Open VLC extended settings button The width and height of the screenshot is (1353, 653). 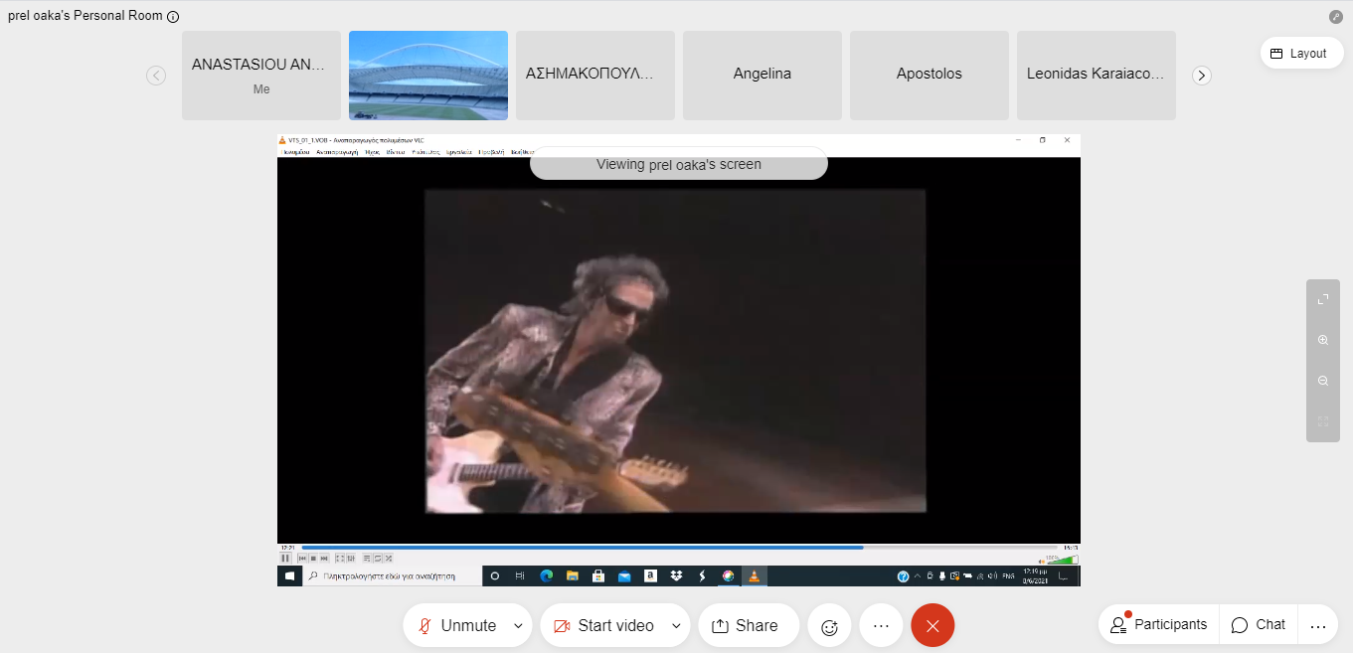(351, 559)
